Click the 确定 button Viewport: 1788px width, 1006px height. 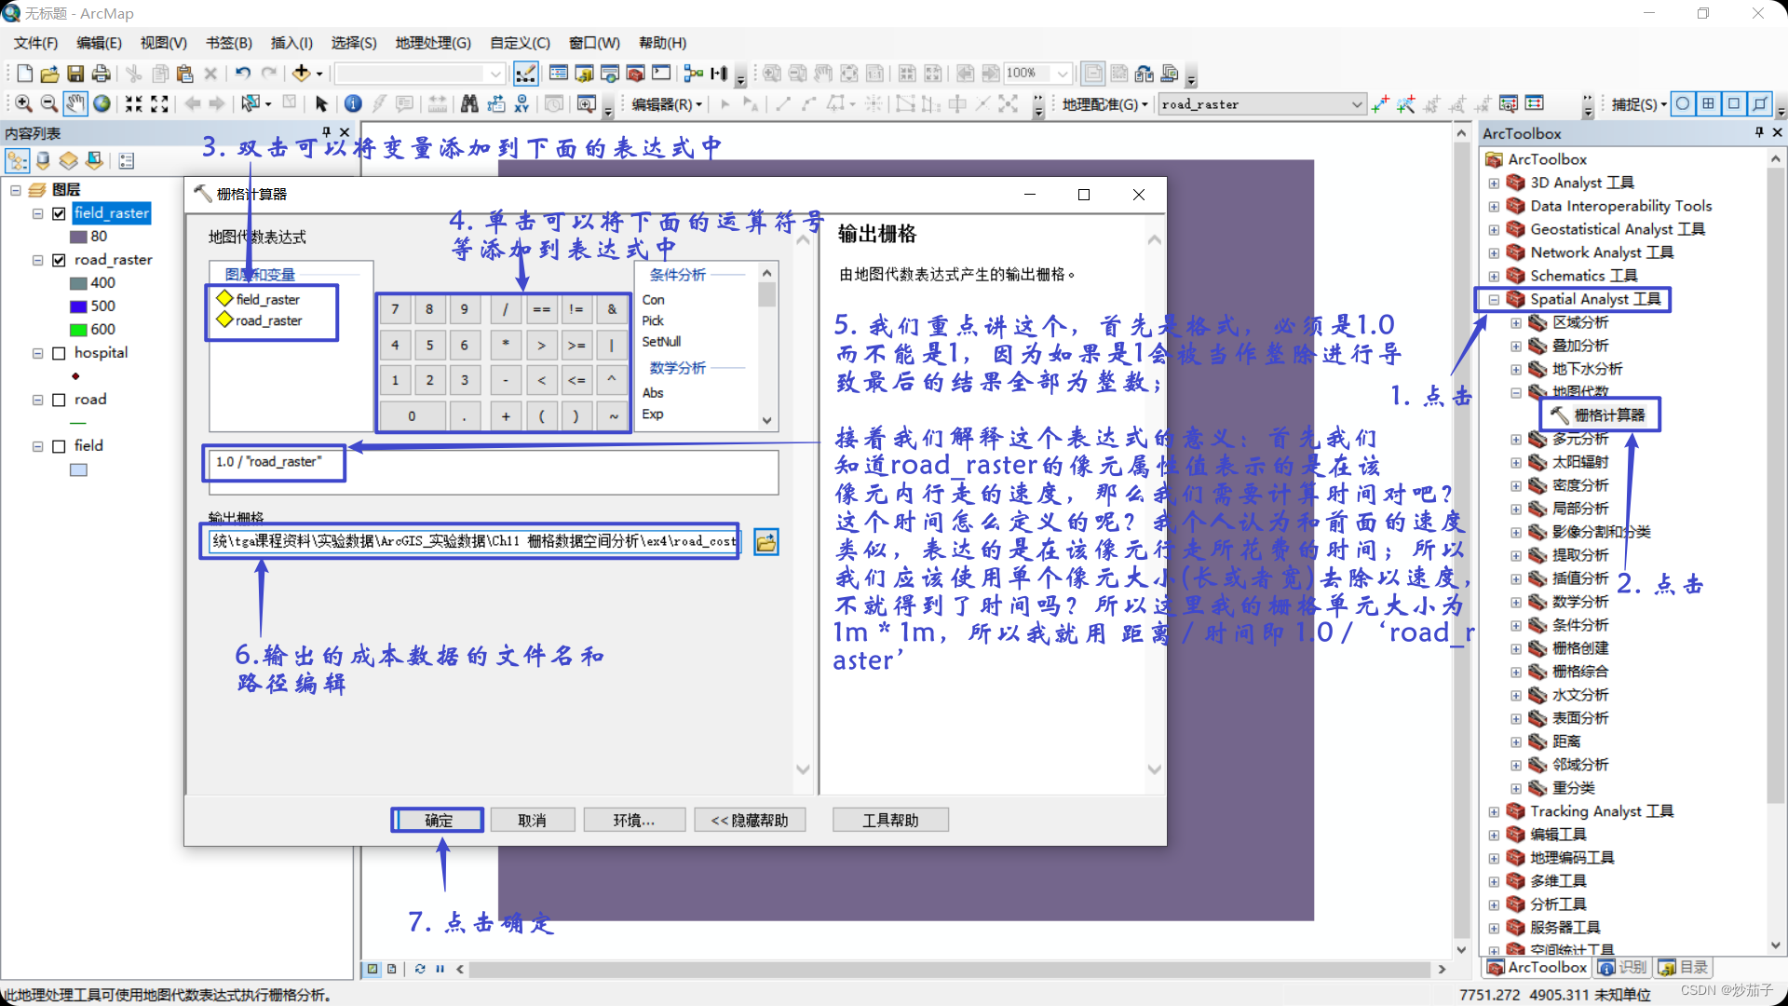(x=438, y=820)
